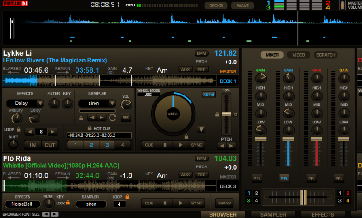Nudge Deck 1 pitch down with left arrow
This screenshot has height=218, width=362.
coord(222,146)
